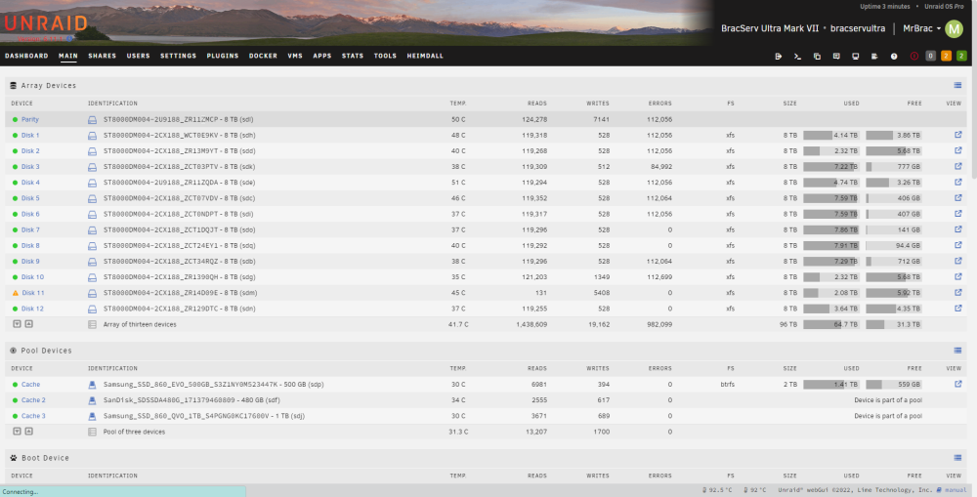Screen dimensions: 977x497
Task: Go to the Dashboard tab
Action: tap(26, 56)
